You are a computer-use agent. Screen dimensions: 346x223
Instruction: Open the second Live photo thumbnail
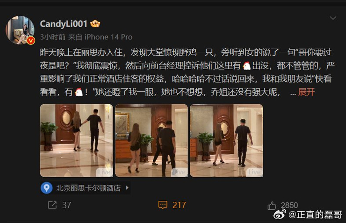point(151,141)
